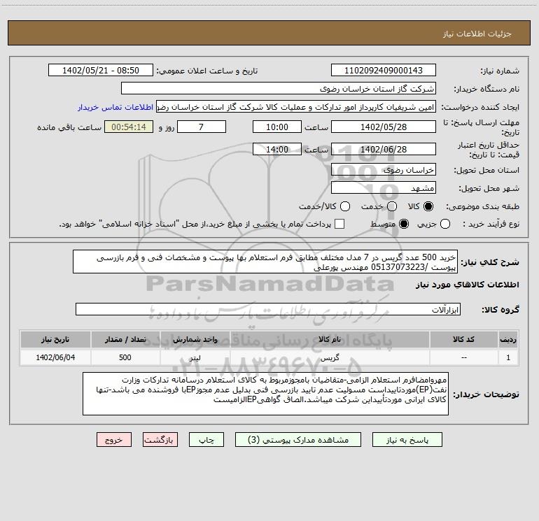Click the نام دستگاه خریدار field

pos(279,89)
